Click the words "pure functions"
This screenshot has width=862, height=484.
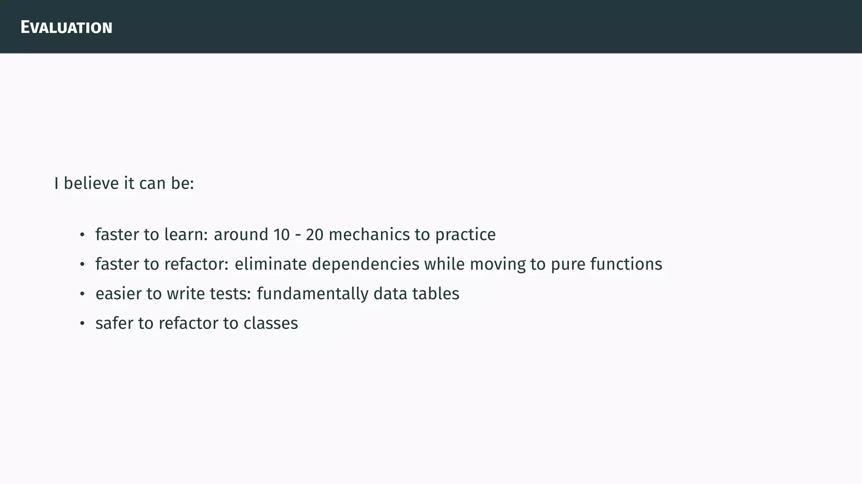607,264
